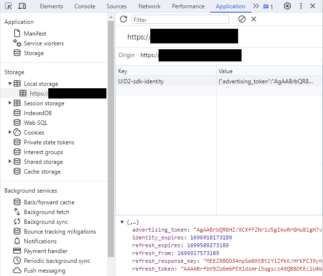323x276 pixels.
Task: Expand the Session storage tree node
Action: point(10,103)
